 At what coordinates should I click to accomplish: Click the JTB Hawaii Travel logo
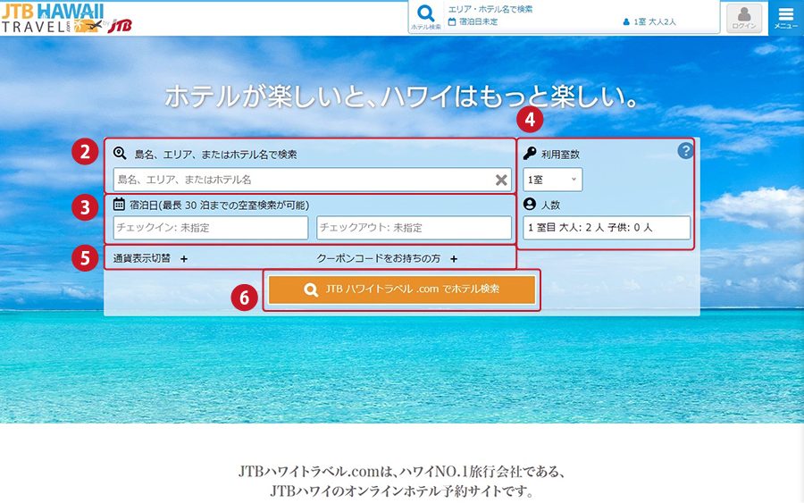click(x=67, y=19)
